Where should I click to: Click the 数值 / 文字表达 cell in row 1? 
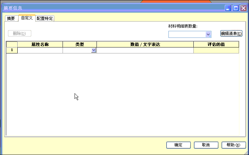pos(145,50)
